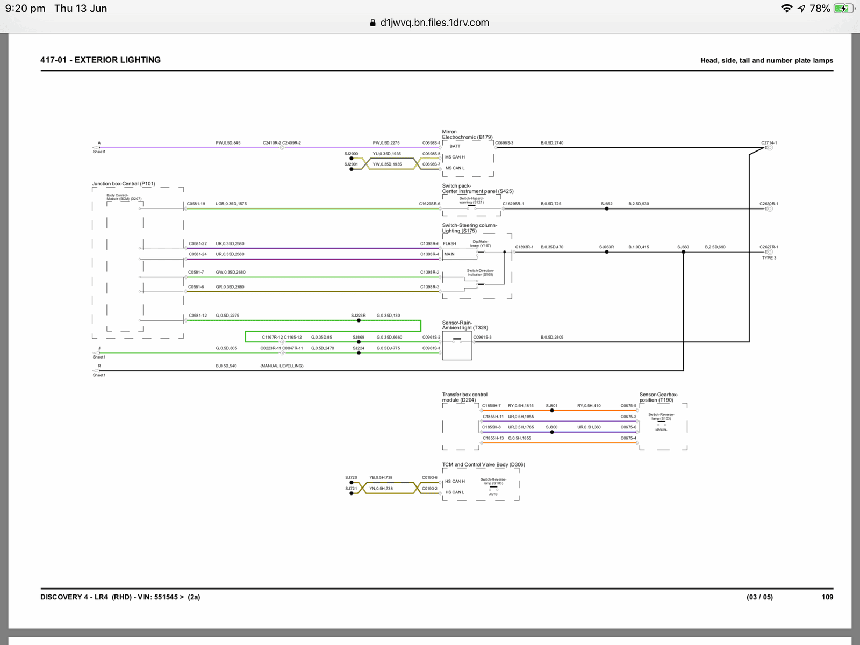Tap connector label C1167R-12 C1165-12
Image resolution: width=860 pixels, height=645 pixels.
coord(282,338)
